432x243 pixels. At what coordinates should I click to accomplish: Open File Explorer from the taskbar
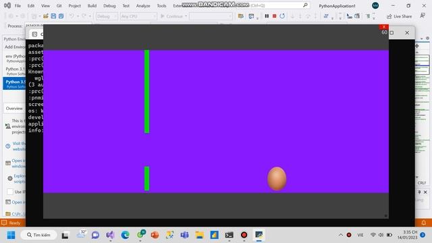point(200,235)
